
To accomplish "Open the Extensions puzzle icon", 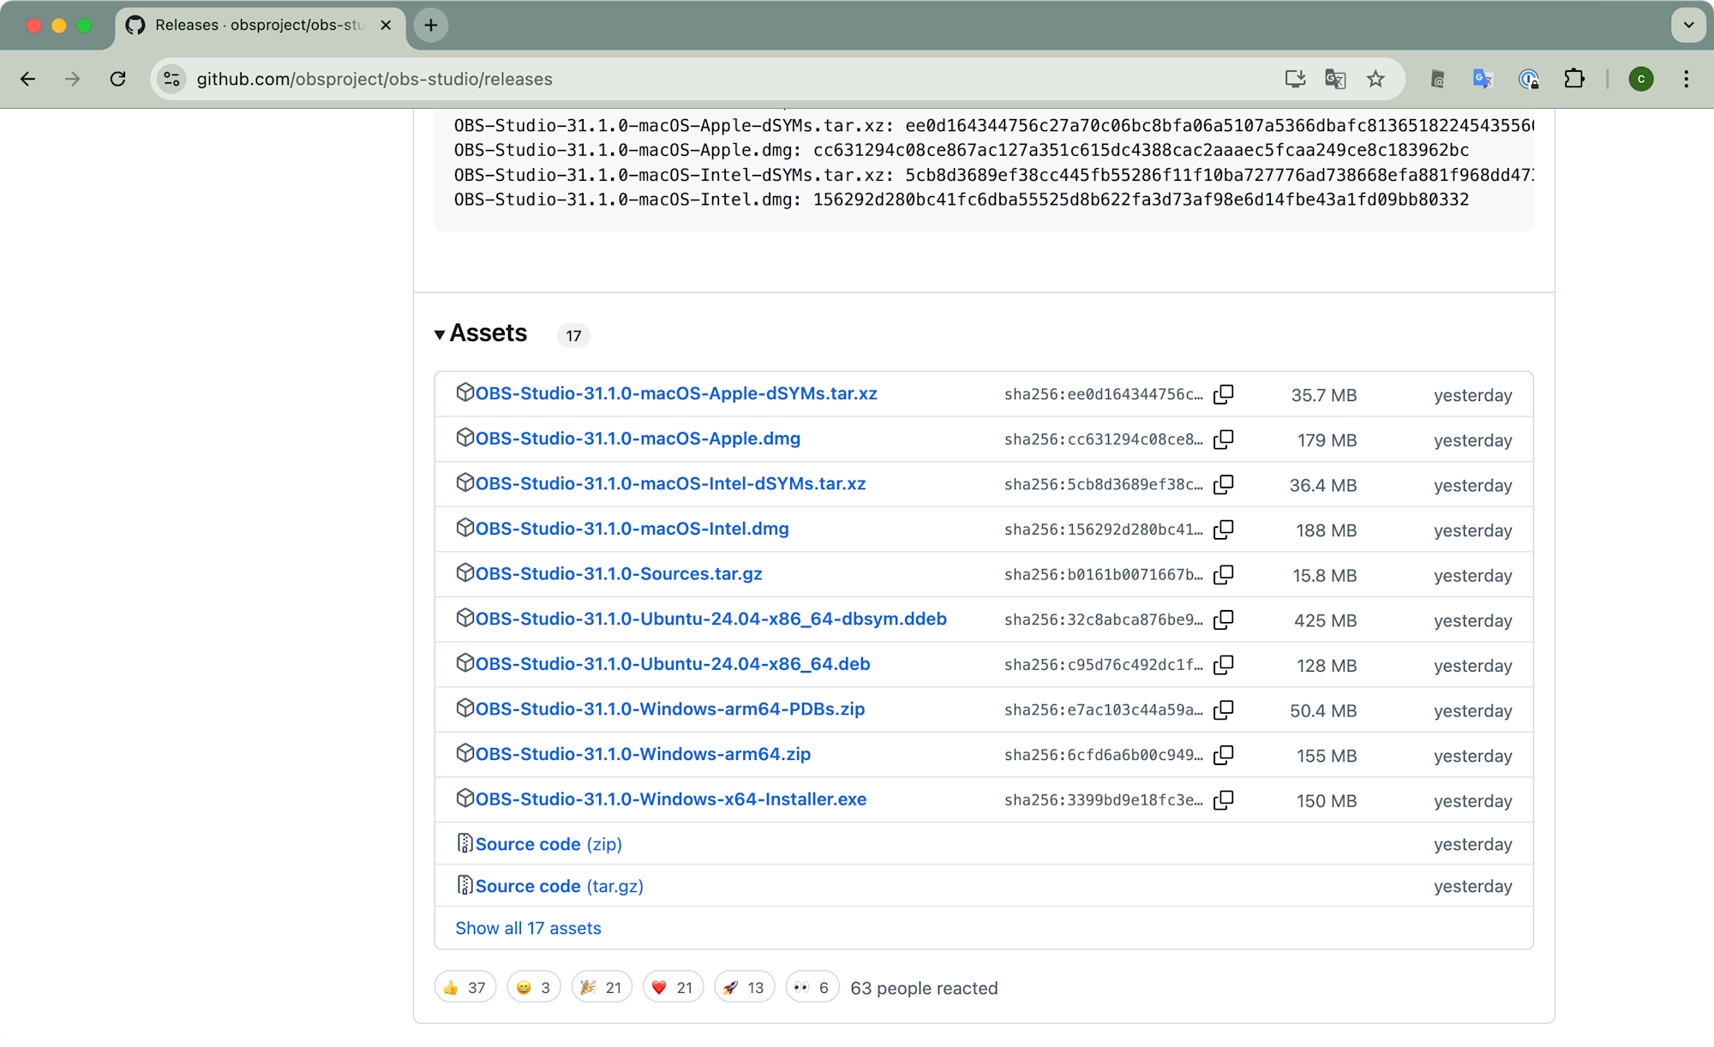I will [1574, 79].
